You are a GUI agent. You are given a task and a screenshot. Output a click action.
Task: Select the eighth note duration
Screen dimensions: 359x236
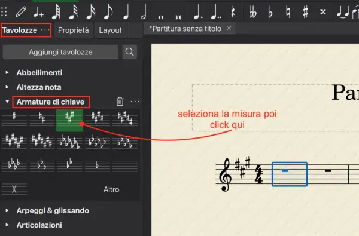coord(108,12)
